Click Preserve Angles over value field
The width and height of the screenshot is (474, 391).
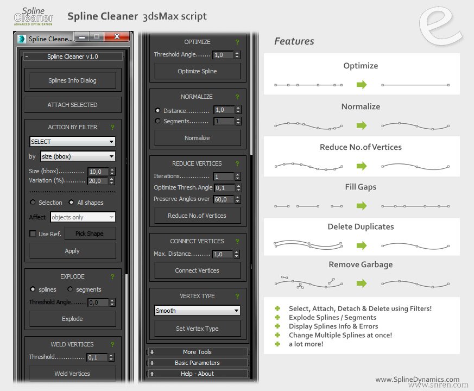[224, 199]
